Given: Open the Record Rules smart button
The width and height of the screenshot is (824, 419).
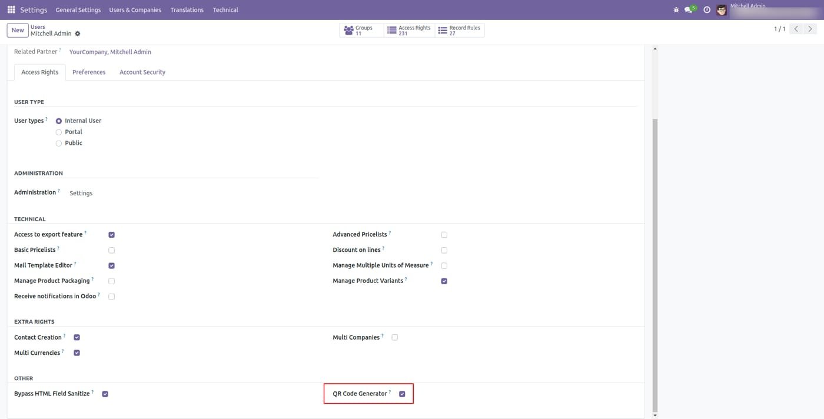Looking at the screenshot, I should 460,31.
